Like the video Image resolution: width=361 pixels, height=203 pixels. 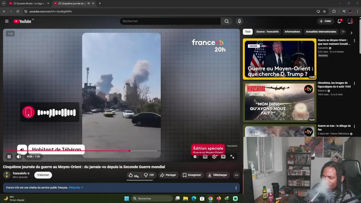[133, 175]
